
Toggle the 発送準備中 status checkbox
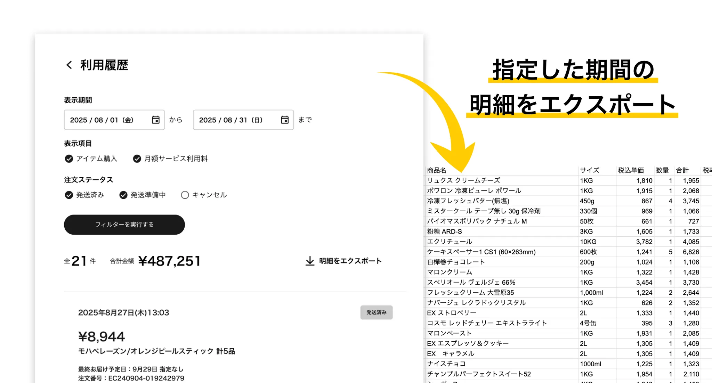pyautogui.click(x=123, y=195)
